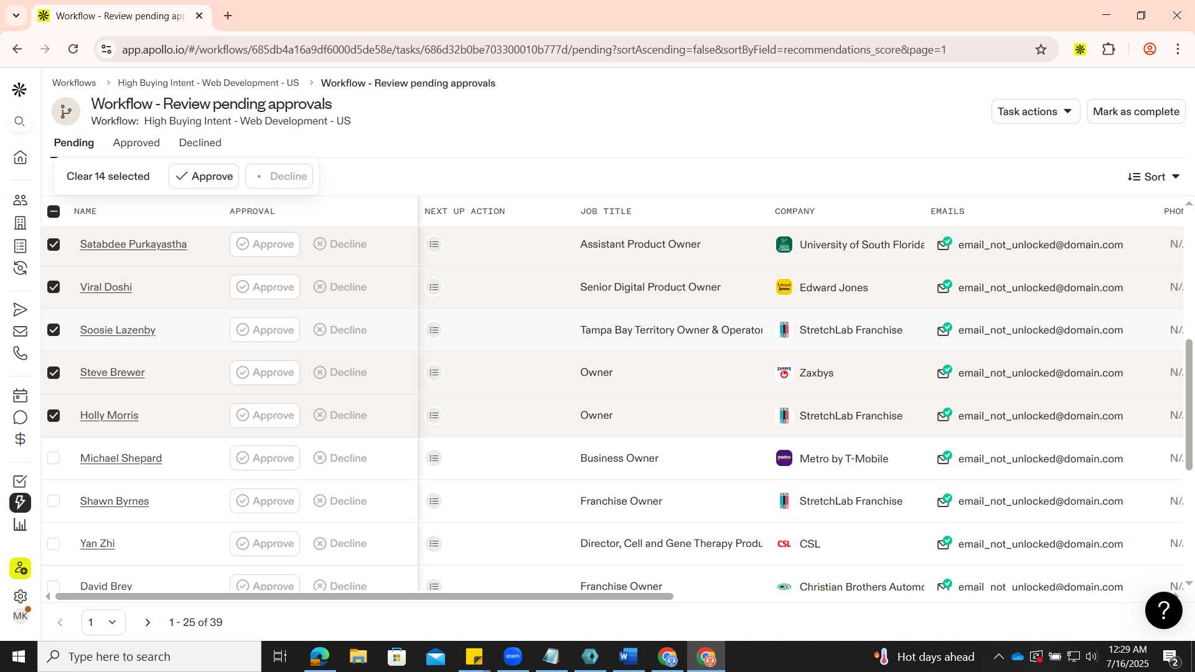Open Lists icon in sidebar
1195x672 pixels.
(20, 246)
